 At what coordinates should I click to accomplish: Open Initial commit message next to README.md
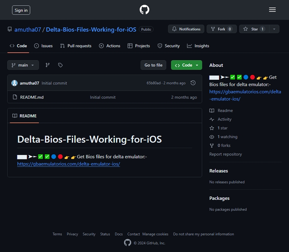click(x=103, y=97)
